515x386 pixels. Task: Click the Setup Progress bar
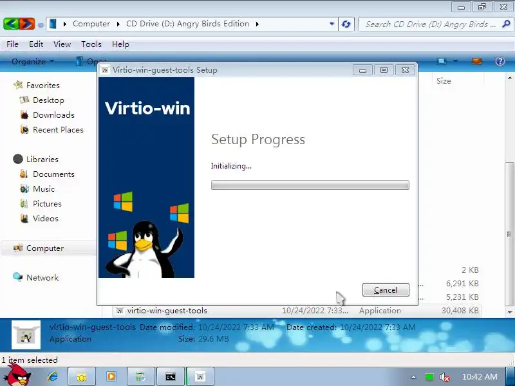(310, 185)
